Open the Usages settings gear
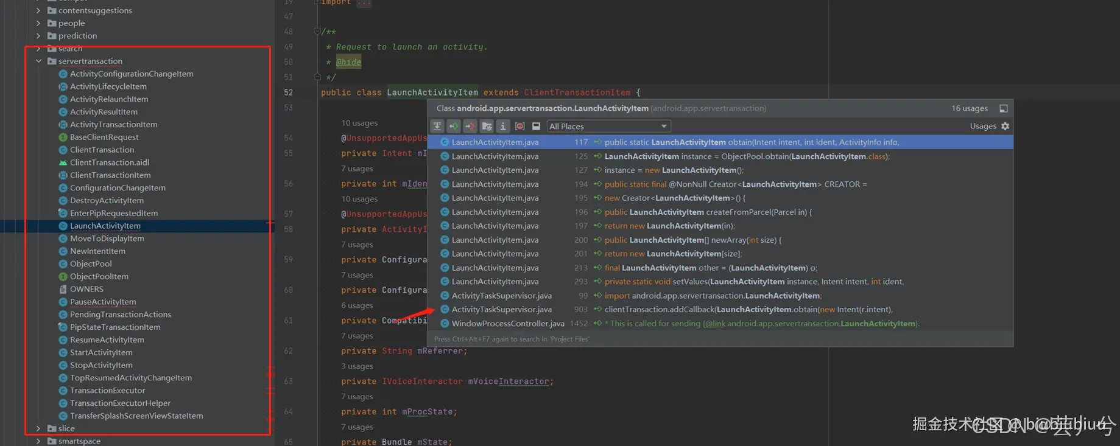Screen dimensions: 1120x446 point(1005,126)
